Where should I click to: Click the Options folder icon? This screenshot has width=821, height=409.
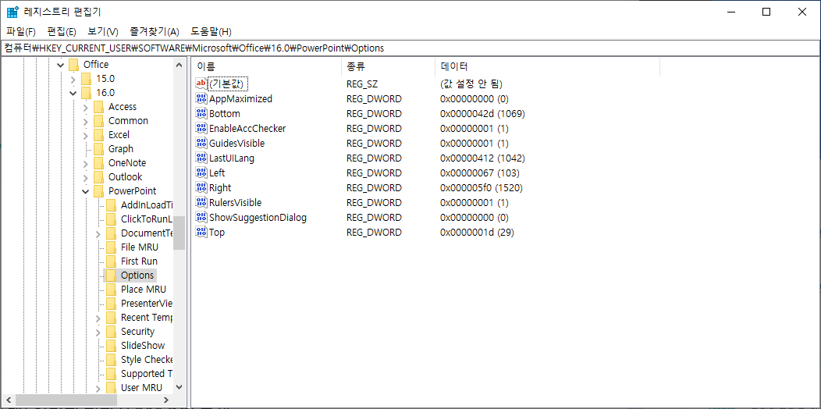pos(111,276)
